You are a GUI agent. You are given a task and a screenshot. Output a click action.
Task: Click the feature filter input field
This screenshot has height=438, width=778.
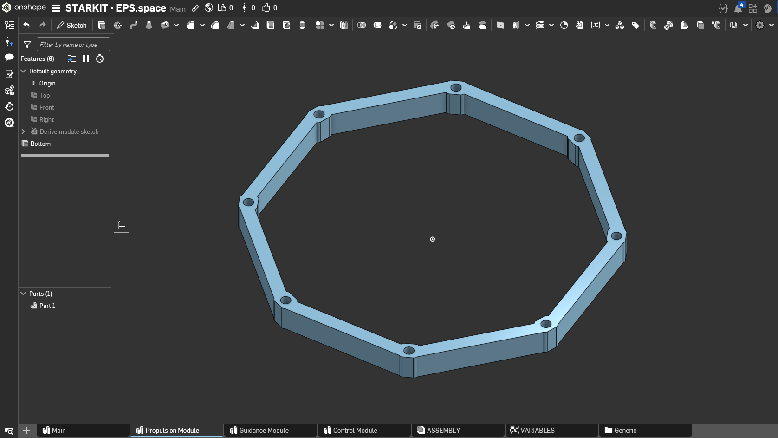click(73, 45)
